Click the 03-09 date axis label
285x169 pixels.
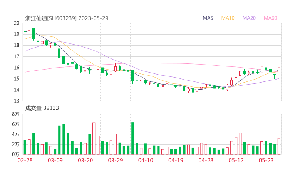pos(55,160)
